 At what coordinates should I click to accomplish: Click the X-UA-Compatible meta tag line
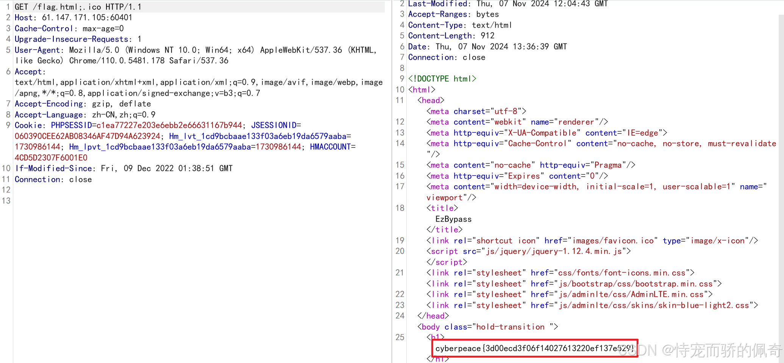[547, 133]
